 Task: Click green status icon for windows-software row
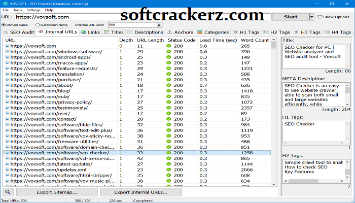click(x=169, y=51)
